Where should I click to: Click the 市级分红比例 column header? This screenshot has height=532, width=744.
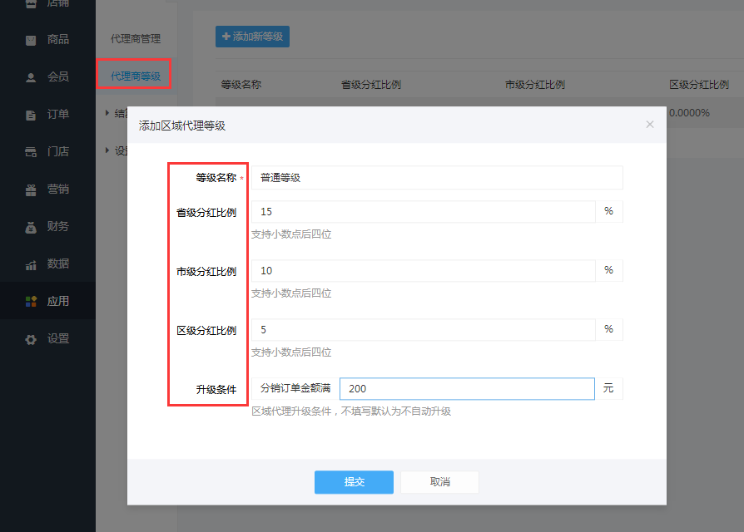click(535, 85)
